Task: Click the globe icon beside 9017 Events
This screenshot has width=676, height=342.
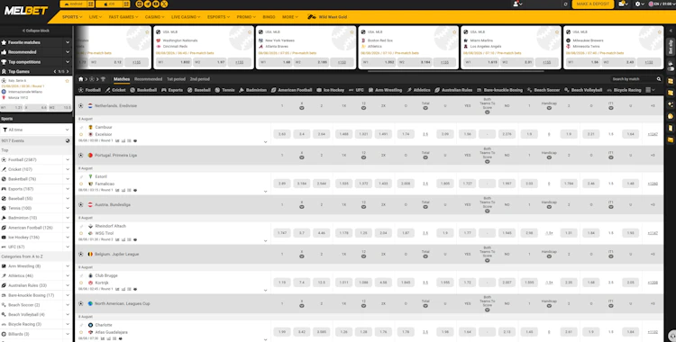Action: [68, 140]
